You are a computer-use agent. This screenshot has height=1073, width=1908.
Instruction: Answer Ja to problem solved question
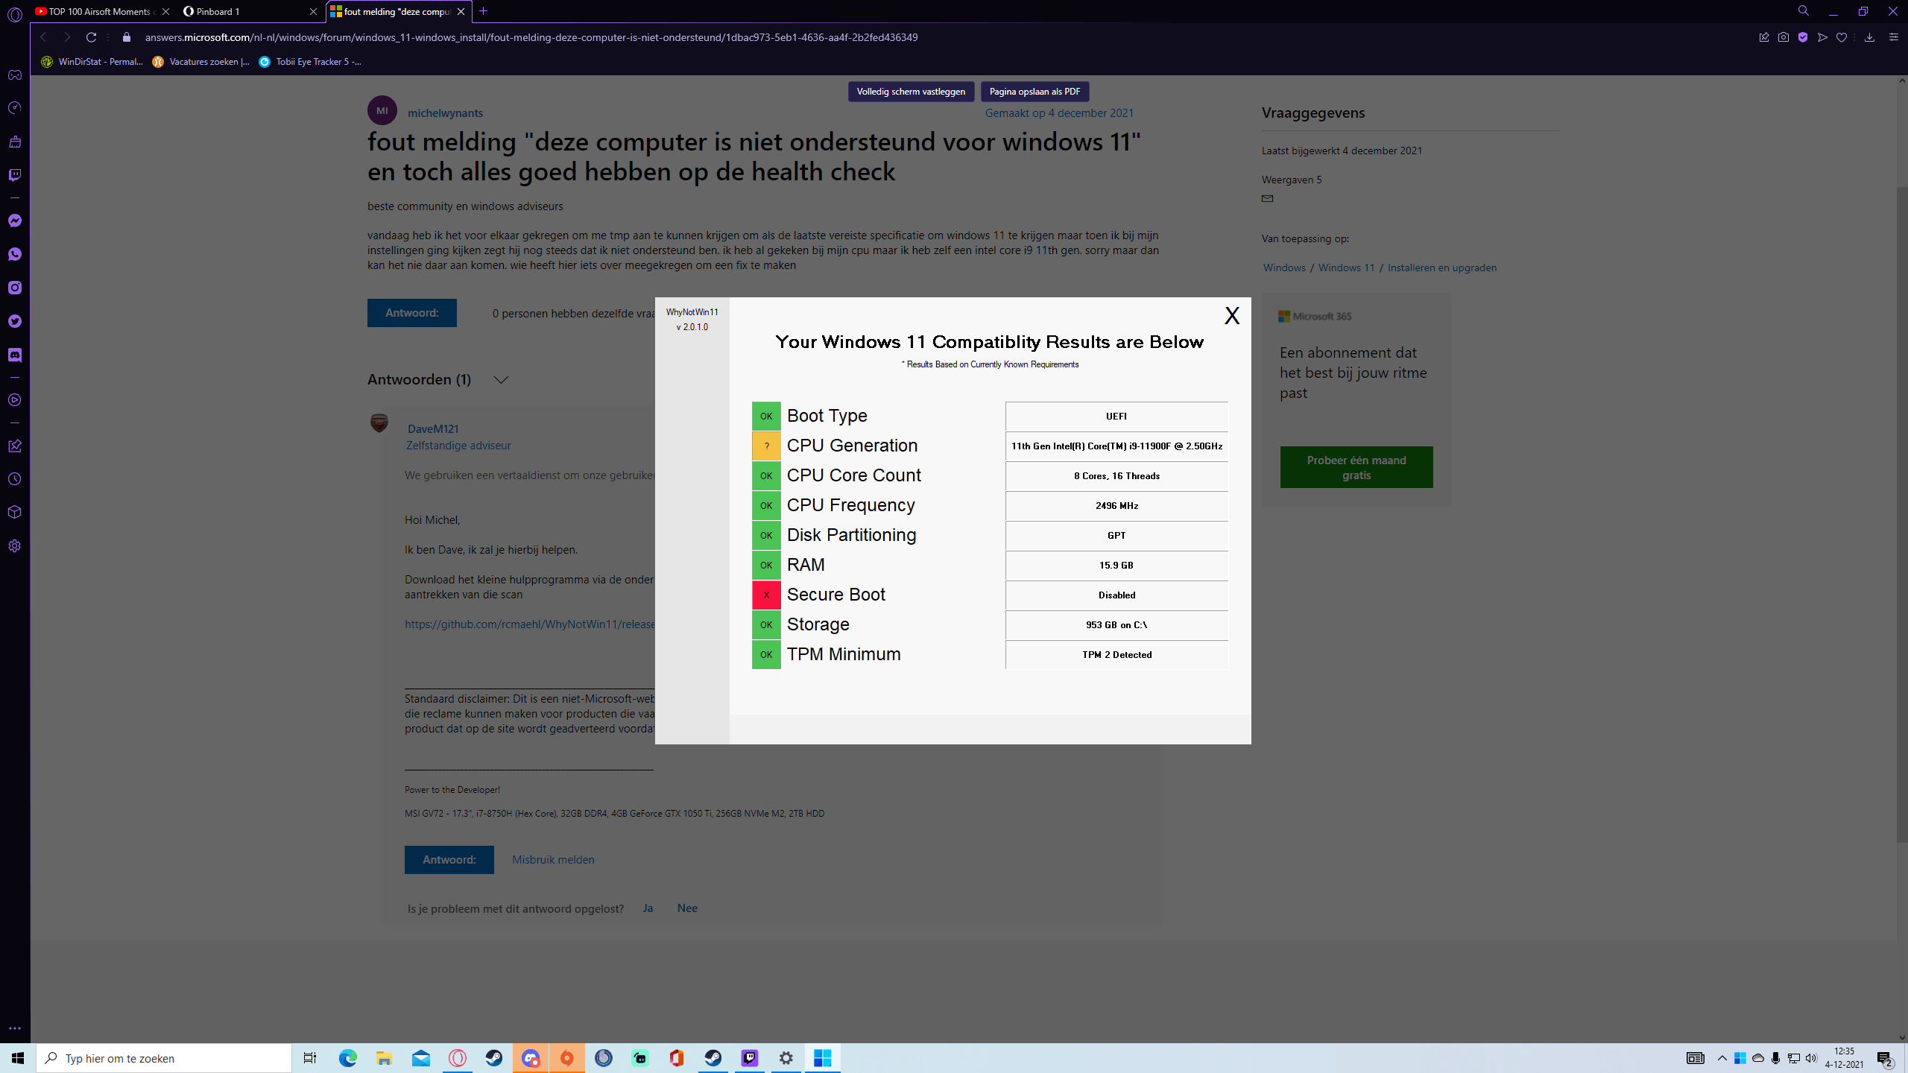point(648,908)
